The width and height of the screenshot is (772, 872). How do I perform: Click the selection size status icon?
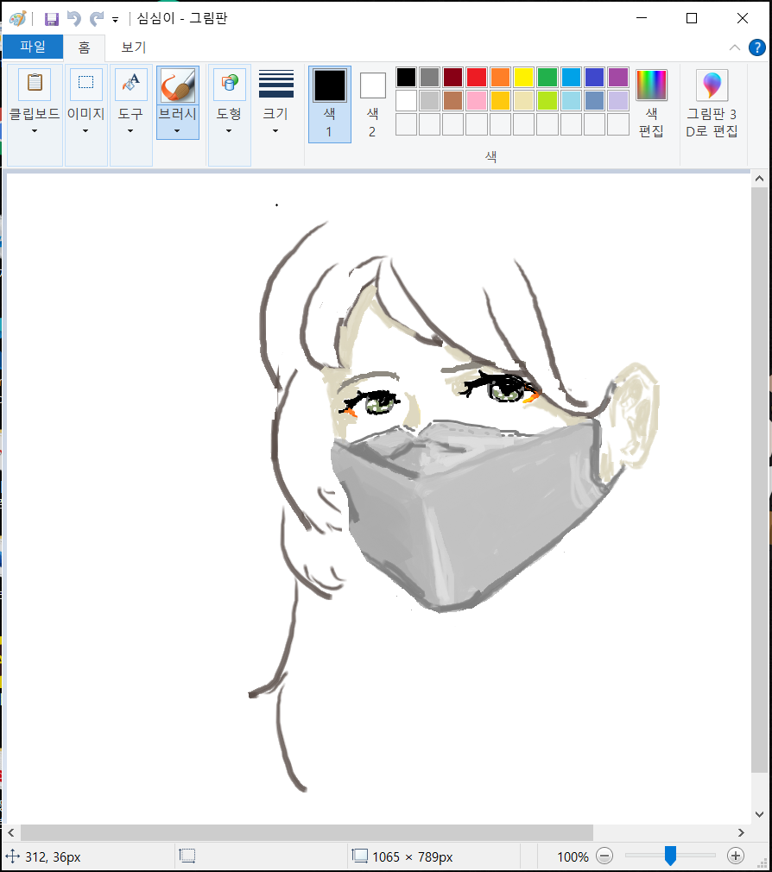point(187,856)
